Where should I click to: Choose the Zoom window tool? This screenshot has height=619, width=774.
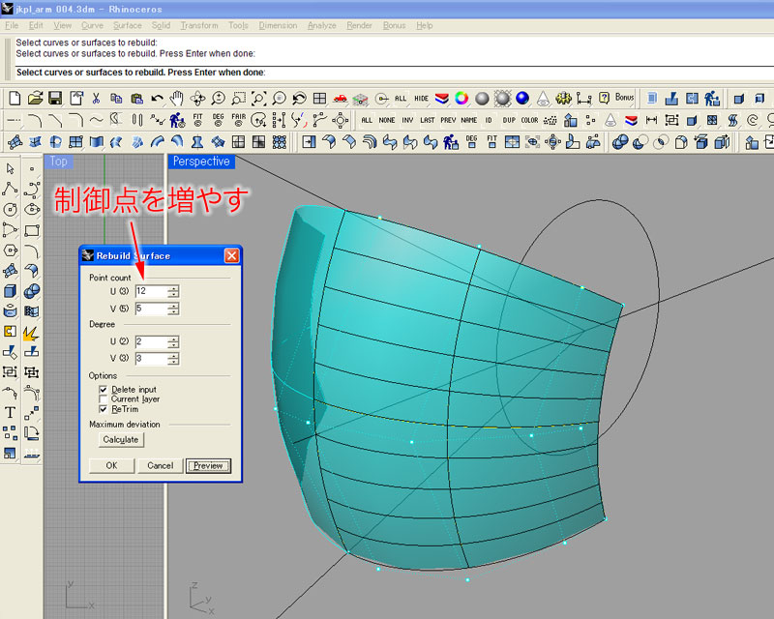238,99
